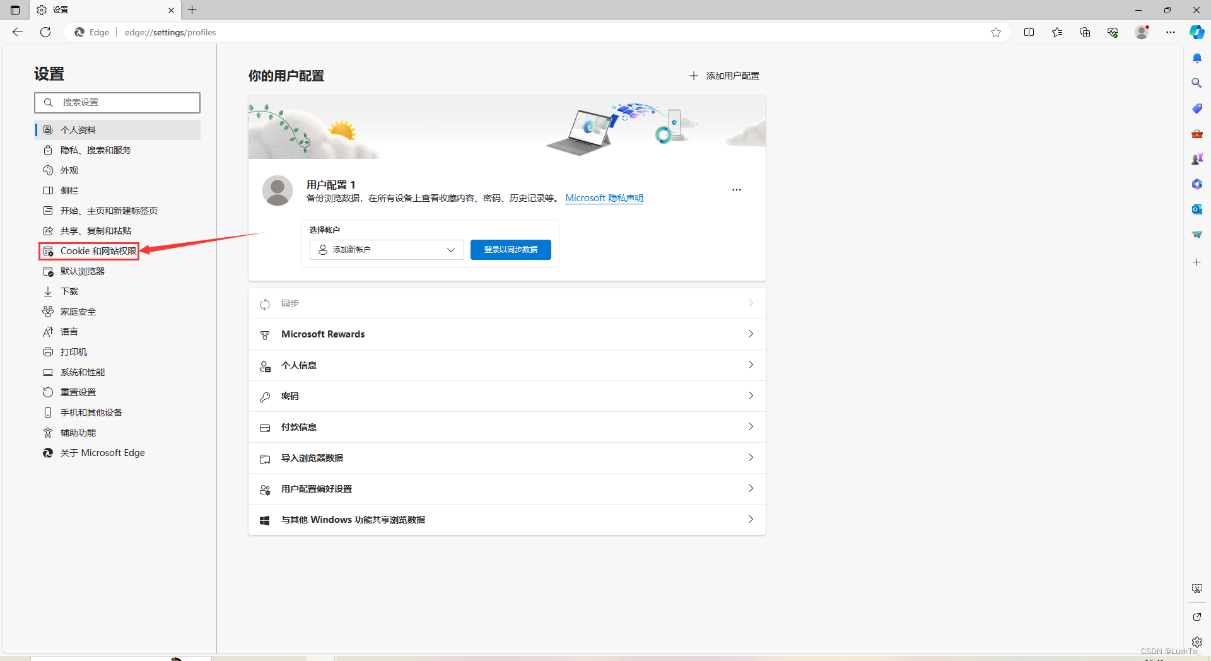Screen dimensions: 1211x661
Task: Open the 添加新帐户 account dropdown
Action: tap(386, 249)
